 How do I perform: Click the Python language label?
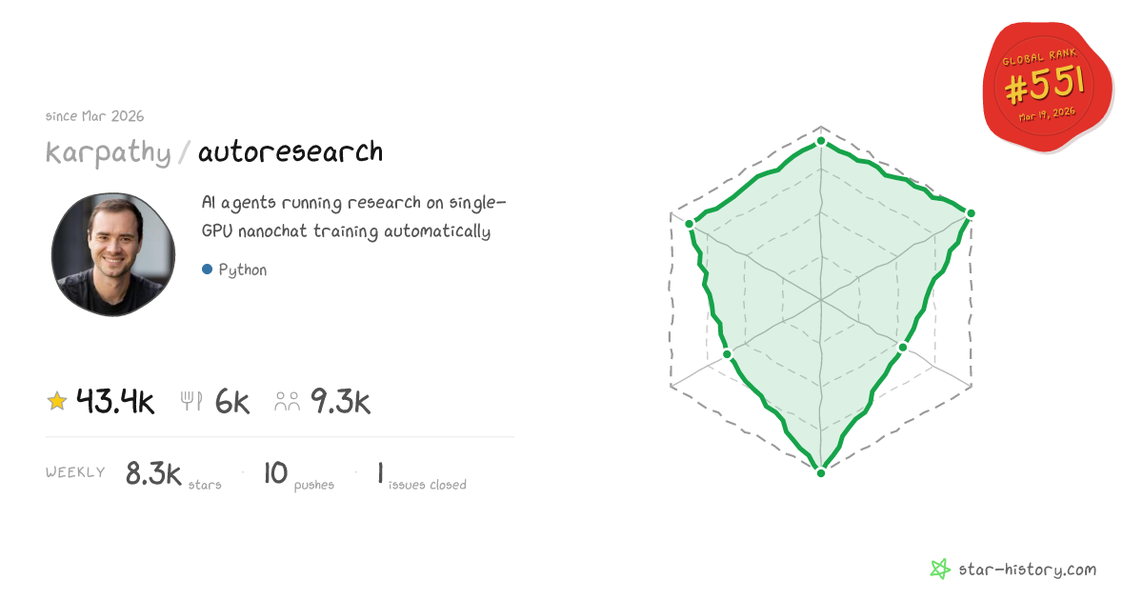[243, 270]
